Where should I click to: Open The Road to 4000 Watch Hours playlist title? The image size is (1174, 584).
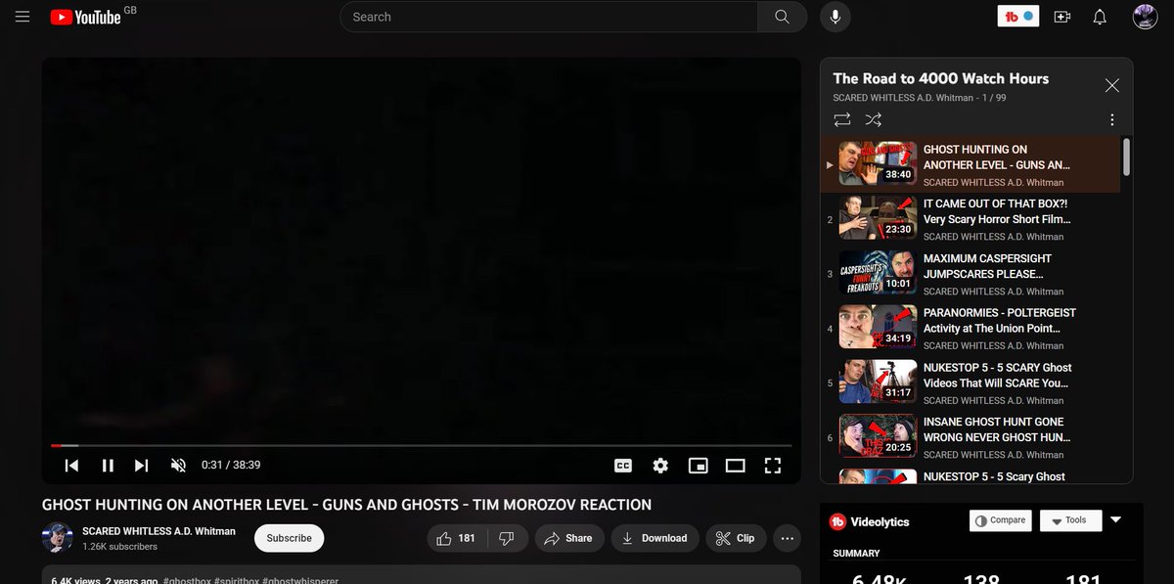[x=940, y=78]
